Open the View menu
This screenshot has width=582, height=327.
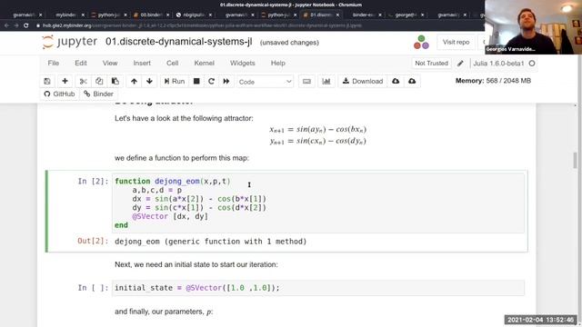[x=110, y=63]
